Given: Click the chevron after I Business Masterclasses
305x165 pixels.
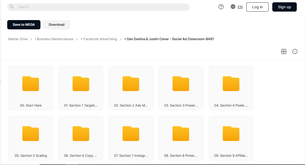Looking at the screenshot, I should click(77, 39).
